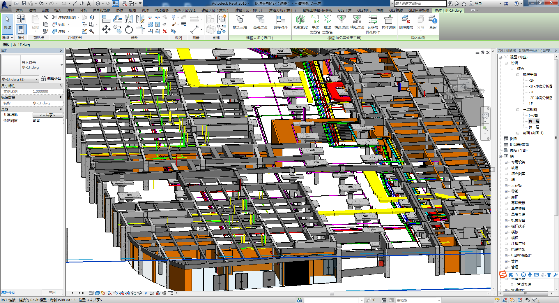Screen dimensions: 559x303
Task: Click the <未共享> shared site button
Action: (x=48, y=115)
